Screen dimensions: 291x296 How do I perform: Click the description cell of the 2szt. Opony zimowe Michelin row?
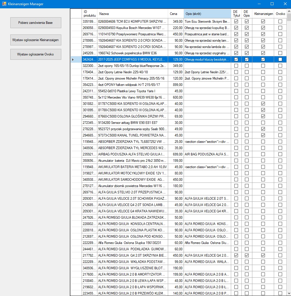pyautogui.click(x=207, y=78)
